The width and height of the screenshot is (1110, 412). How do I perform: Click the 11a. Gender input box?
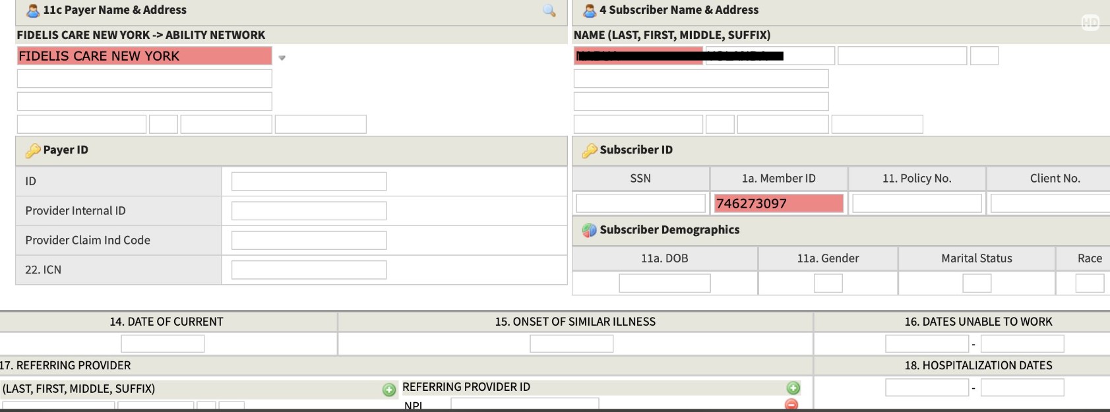click(828, 283)
